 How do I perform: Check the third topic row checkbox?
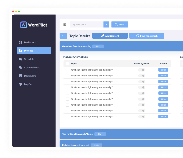pyautogui.click(x=67, y=81)
